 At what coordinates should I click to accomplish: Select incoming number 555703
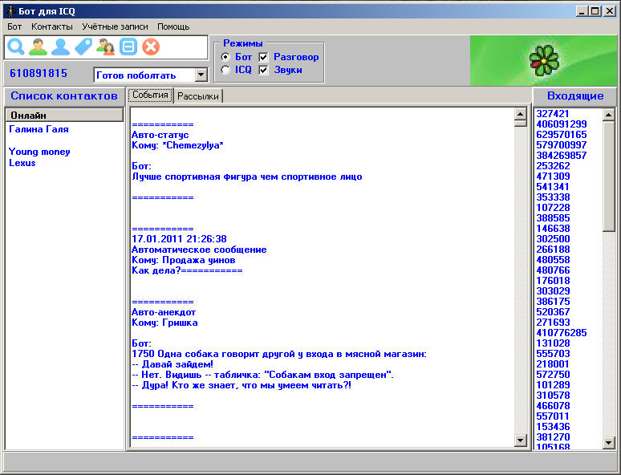[553, 353]
